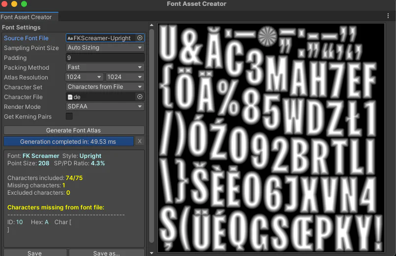Click the 'Characters included: 74/75' text
Screen dimensions: 396x256
(x=45, y=178)
